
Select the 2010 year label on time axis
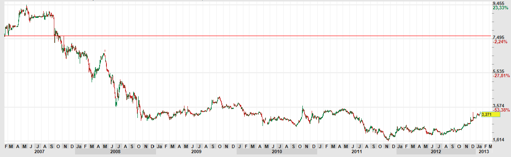276,151
